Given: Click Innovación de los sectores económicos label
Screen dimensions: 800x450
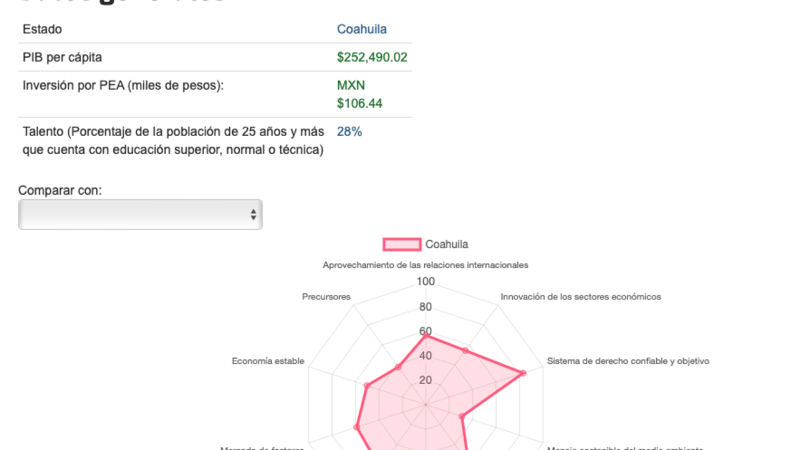Looking at the screenshot, I should coord(581,297).
